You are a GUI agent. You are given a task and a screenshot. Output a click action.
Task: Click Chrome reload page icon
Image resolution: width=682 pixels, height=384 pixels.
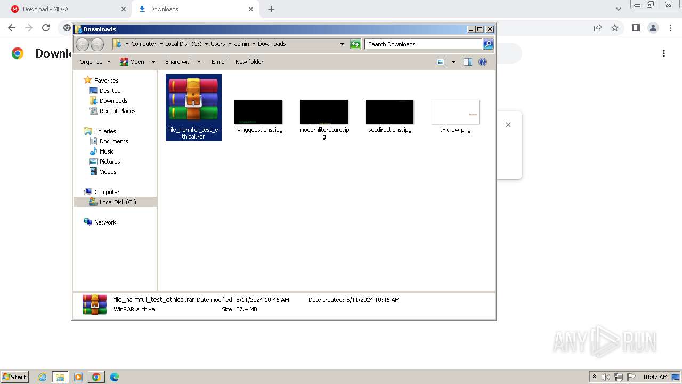click(46, 28)
